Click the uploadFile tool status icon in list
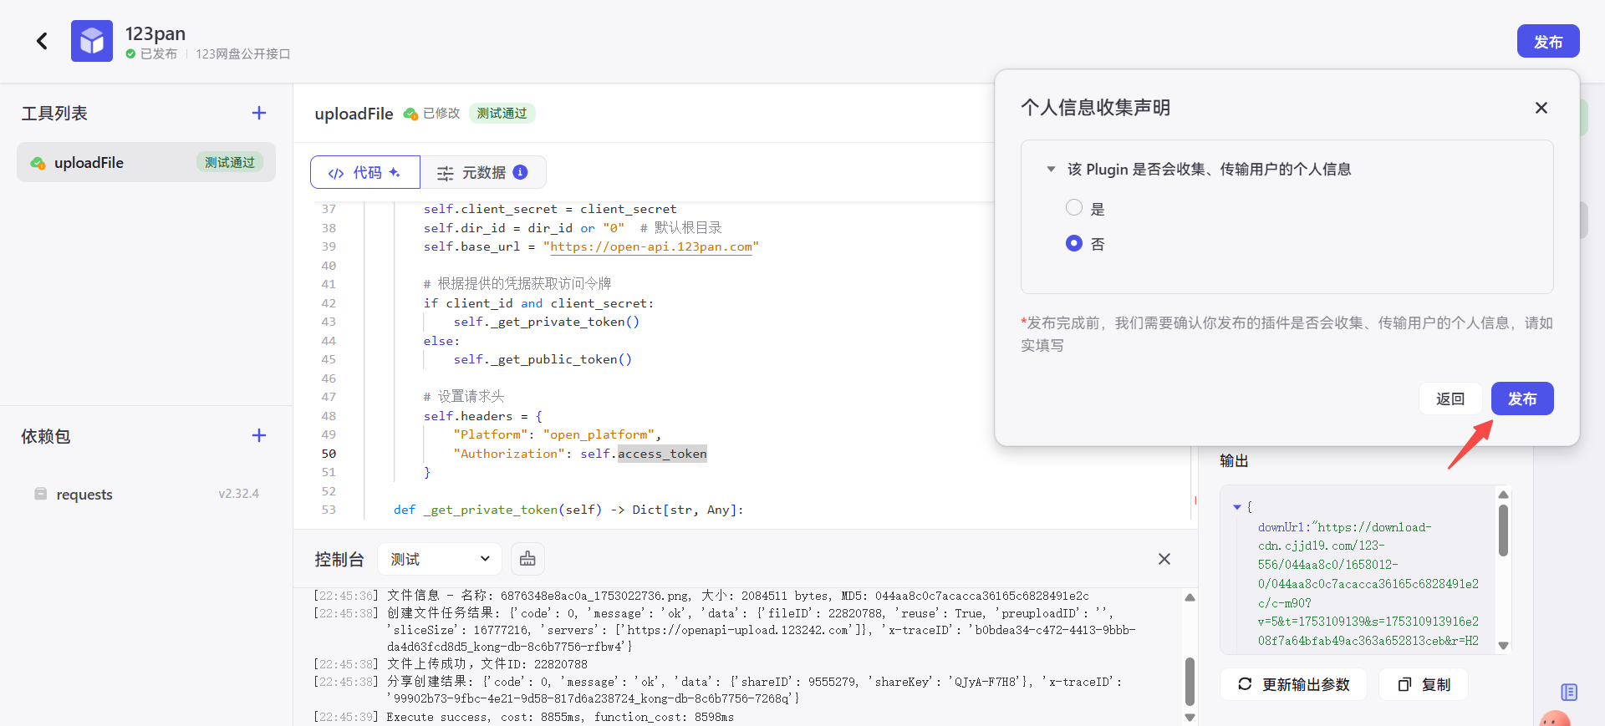This screenshot has width=1605, height=726. point(38,163)
